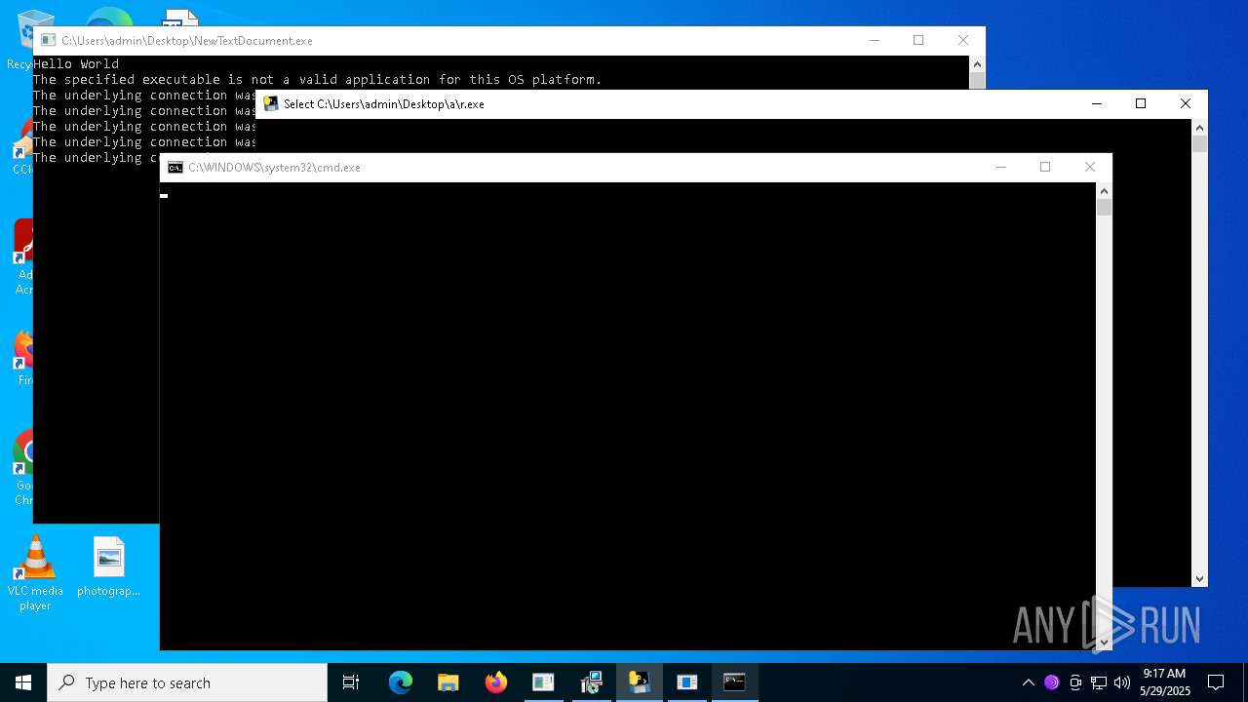This screenshot has width=1248, height=702.
Task: Close the r.exe console window
Action: point(1186,103)
